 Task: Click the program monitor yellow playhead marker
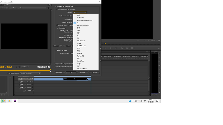click(x=106, y=44)
